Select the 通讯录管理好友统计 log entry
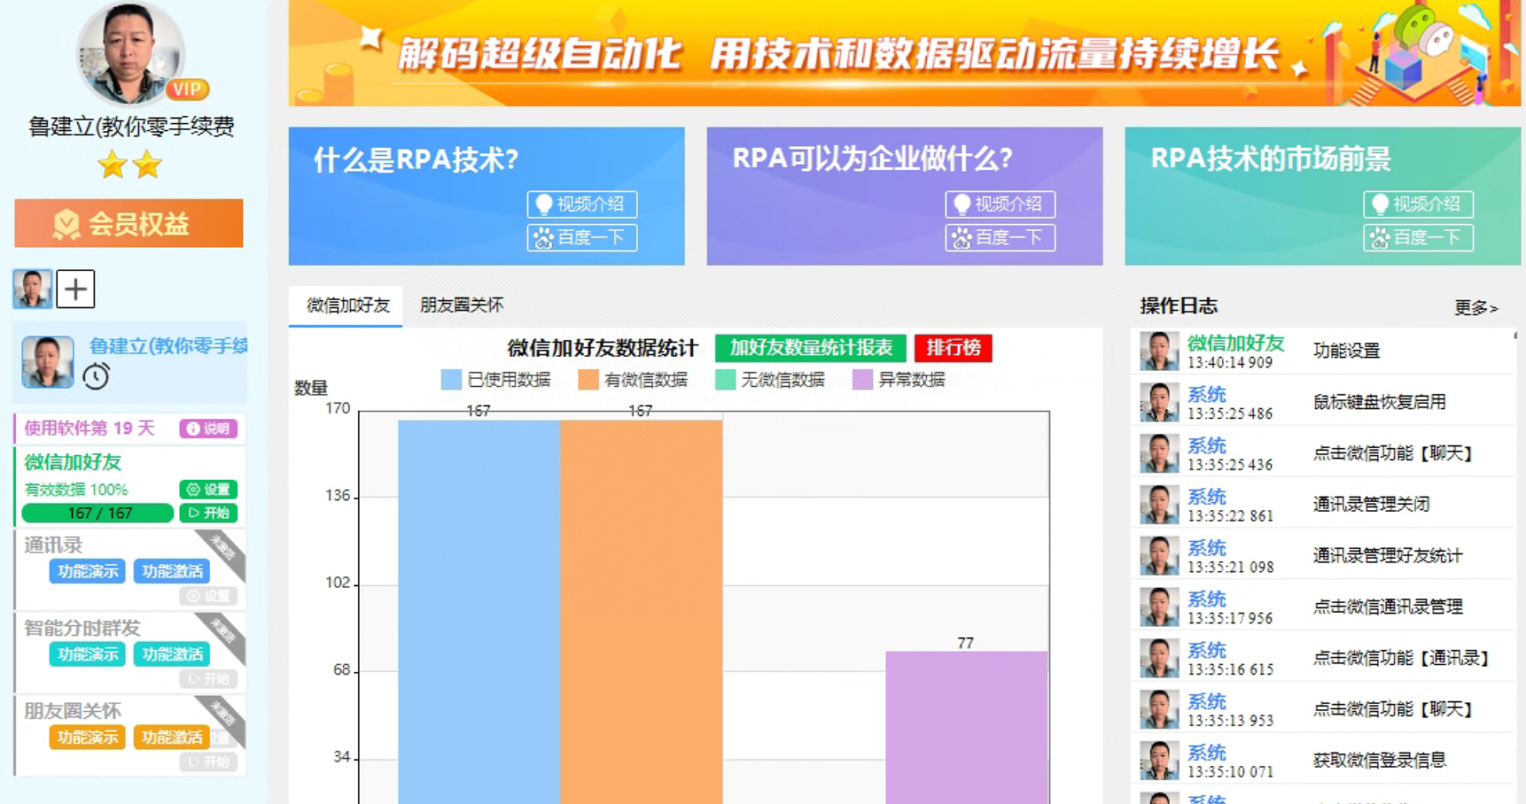This screenshot has width=1526, height=804. 1325,555
